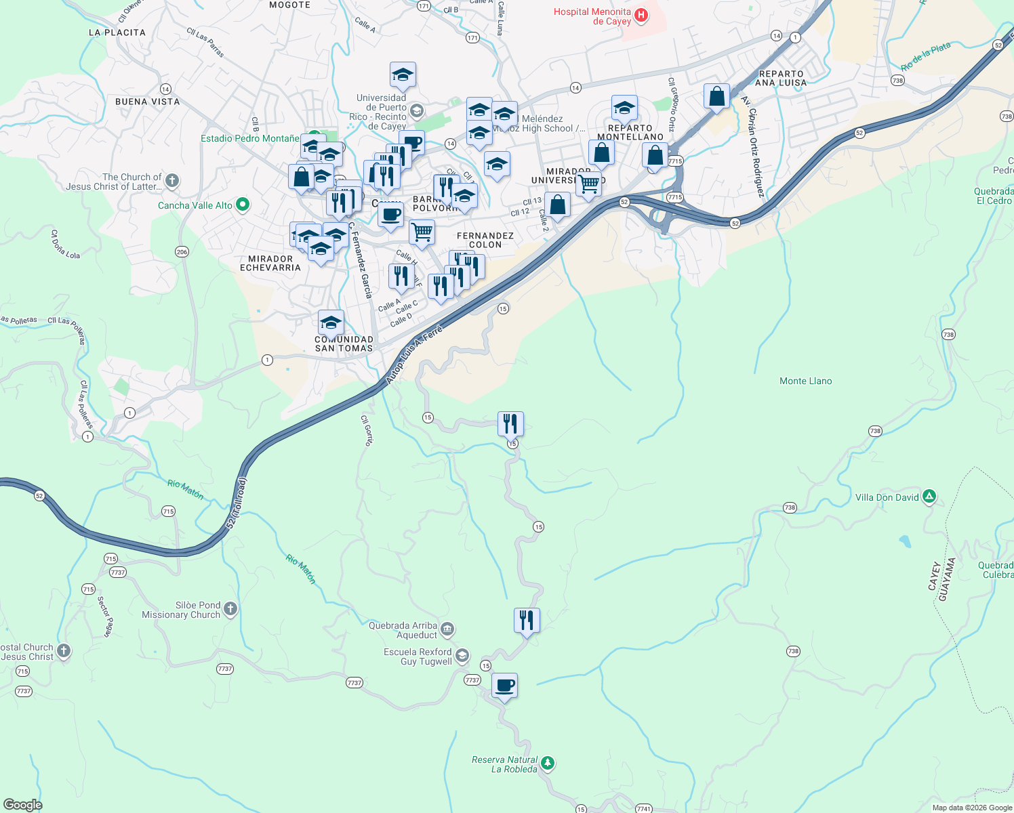Screen dimensions: 1014x813
Task: Click the Quebrada Arriba Aqueduct marker
Action: tap(447, 629)
